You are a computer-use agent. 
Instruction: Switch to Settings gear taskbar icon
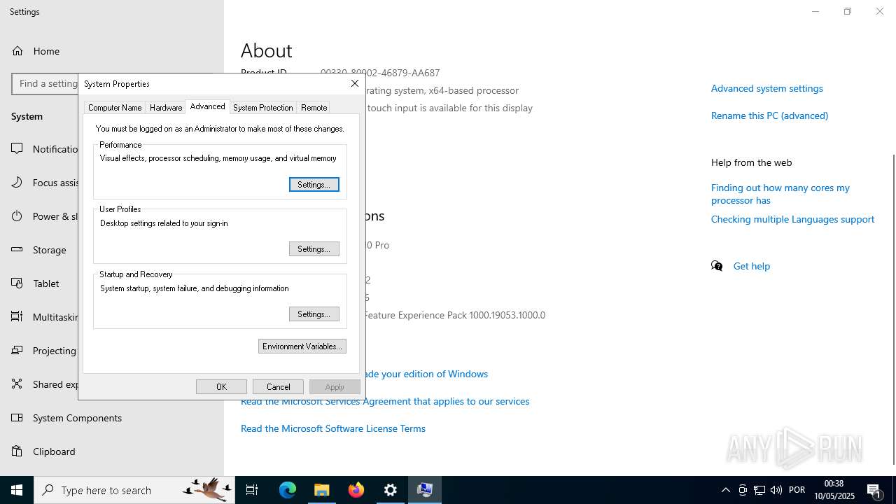click(x=391, y=490)
